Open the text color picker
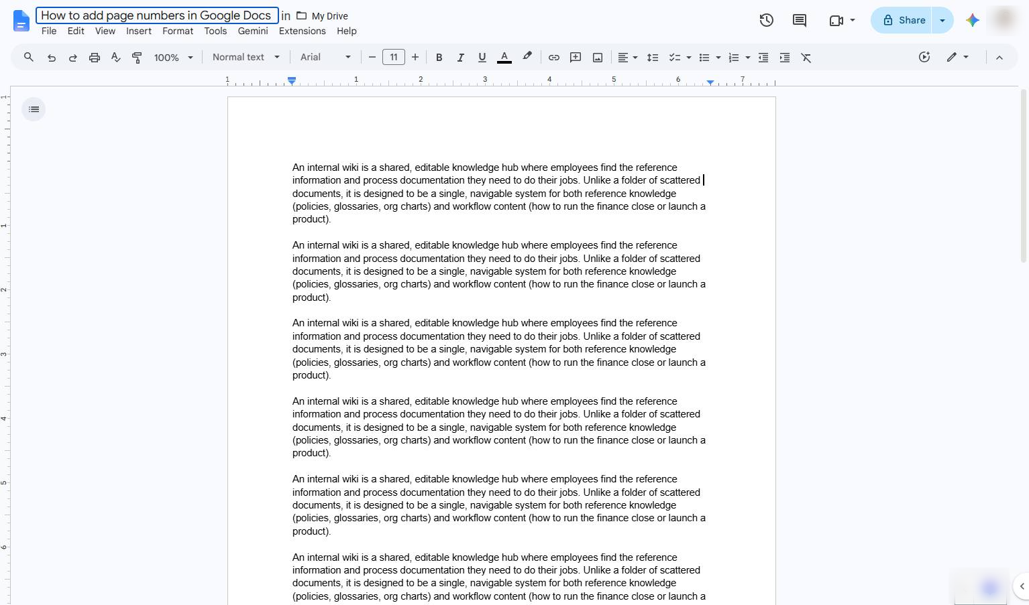The height and width of the screenshot is (605, 1029). tap(504, 58)
